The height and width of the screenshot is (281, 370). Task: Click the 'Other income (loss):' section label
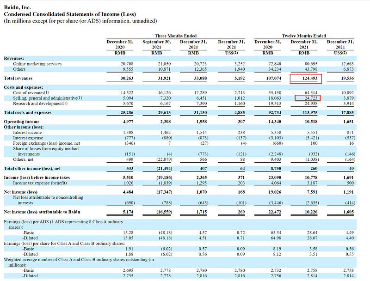[24, 127]
